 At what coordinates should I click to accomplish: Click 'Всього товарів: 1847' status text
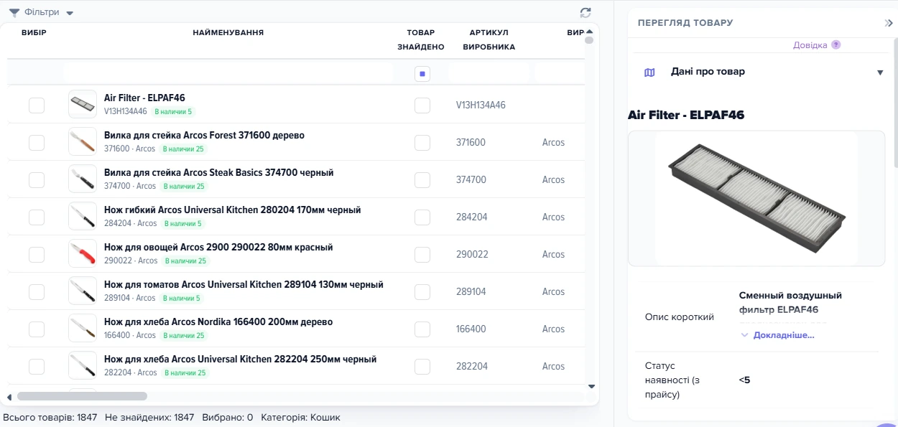click(x=50, y=418)
